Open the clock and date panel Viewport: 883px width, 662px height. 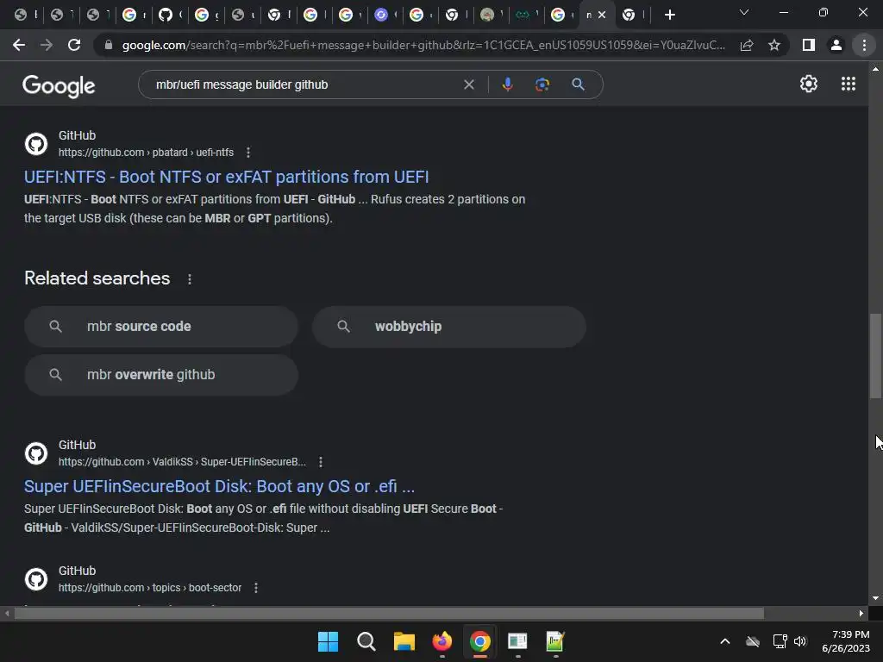(x=846, y=641)
